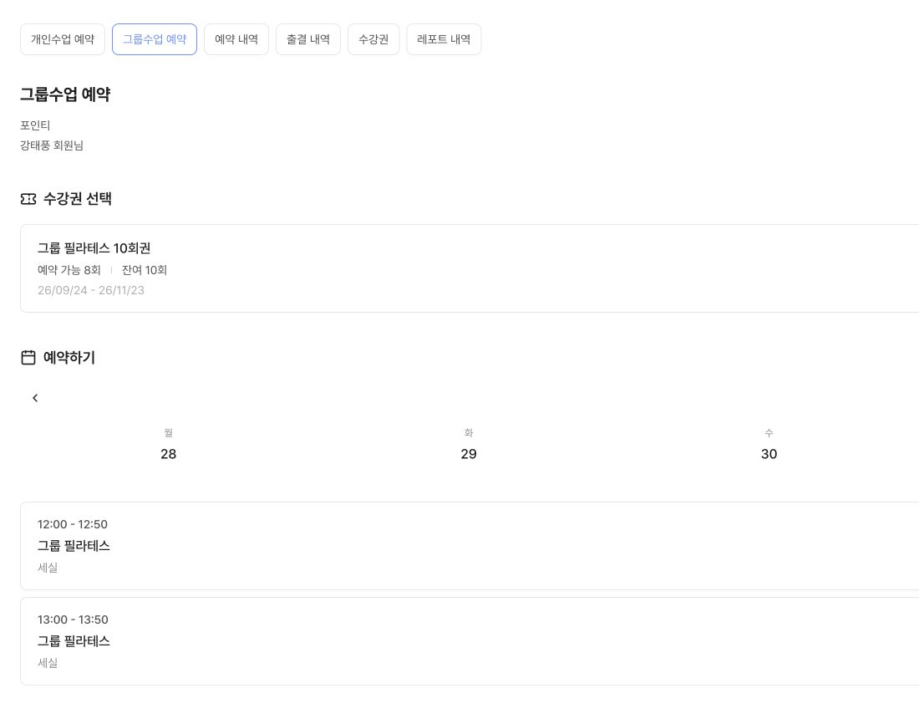The image size is (919, 719).
Task: Click the ticket icon beside 수강권 선택
Action: (x=28, y=199)
